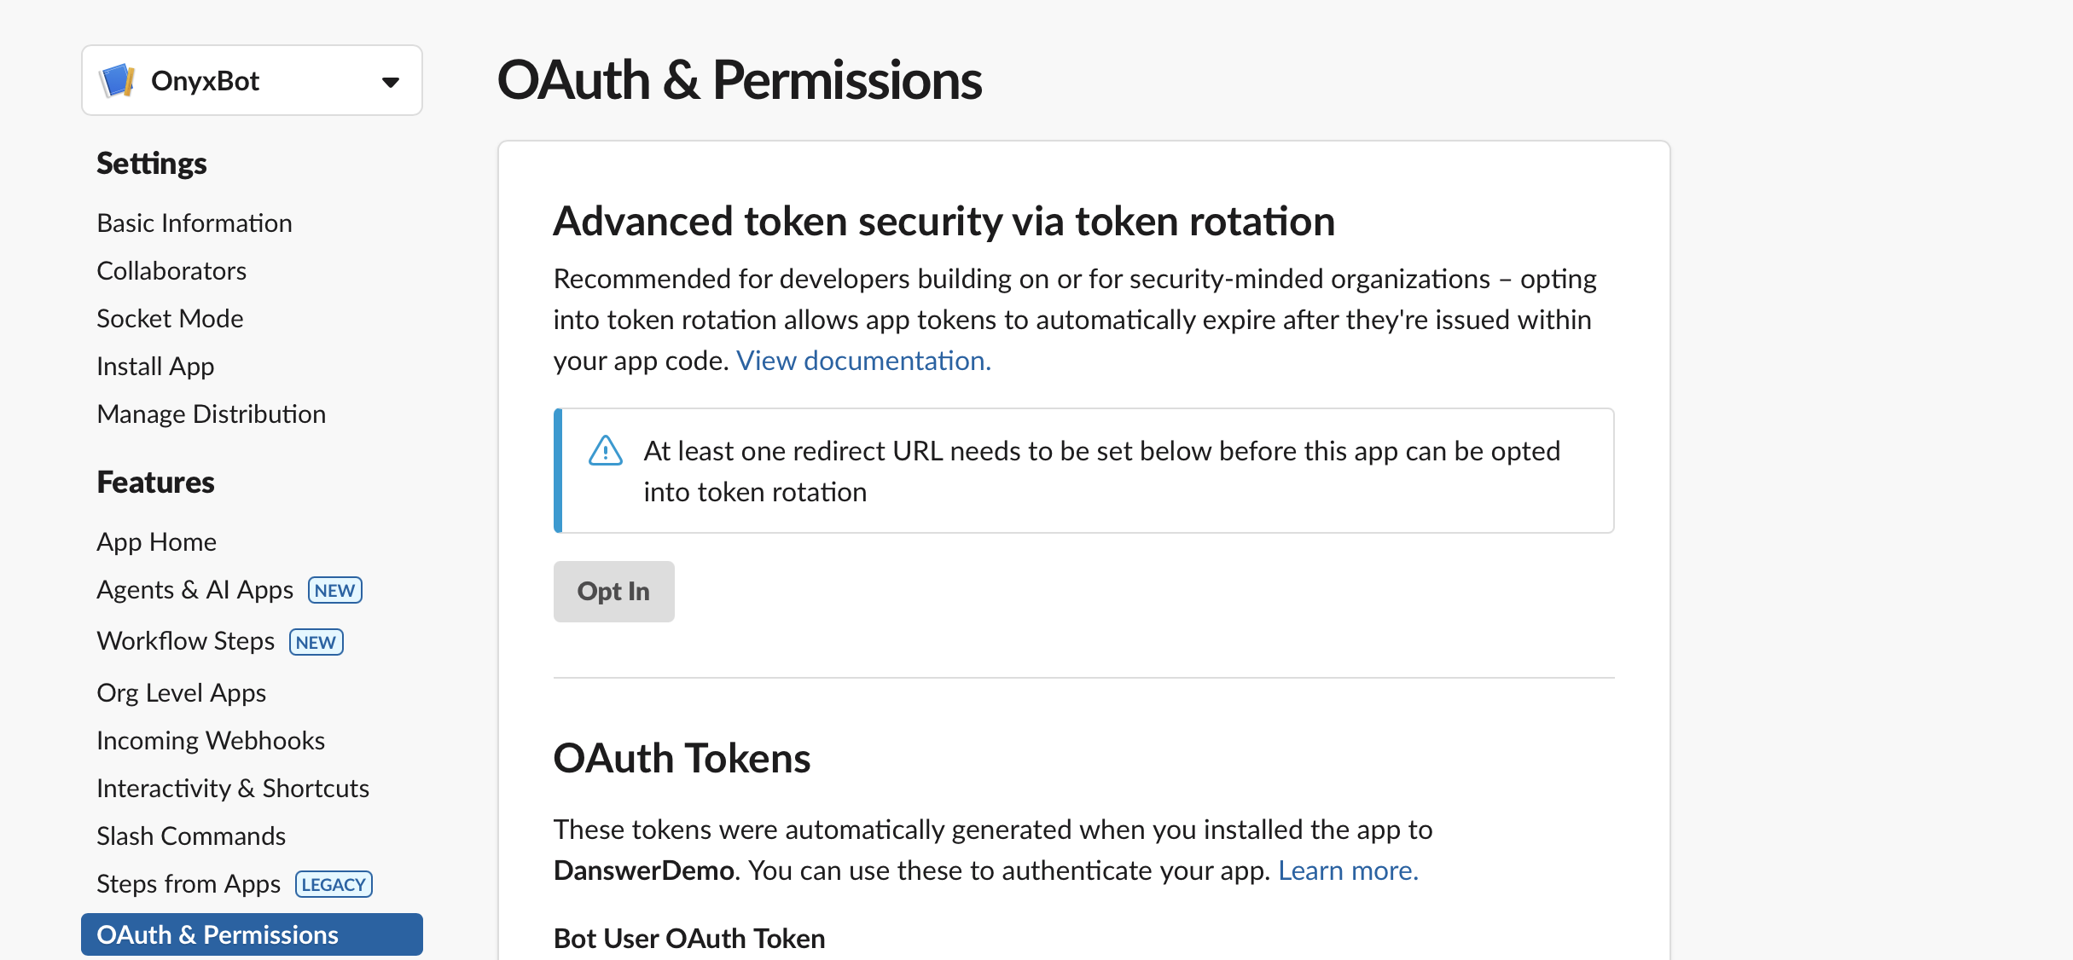Click the NEW badge beside Workflow Steps
2073x960 pixels.
[316, 641]
